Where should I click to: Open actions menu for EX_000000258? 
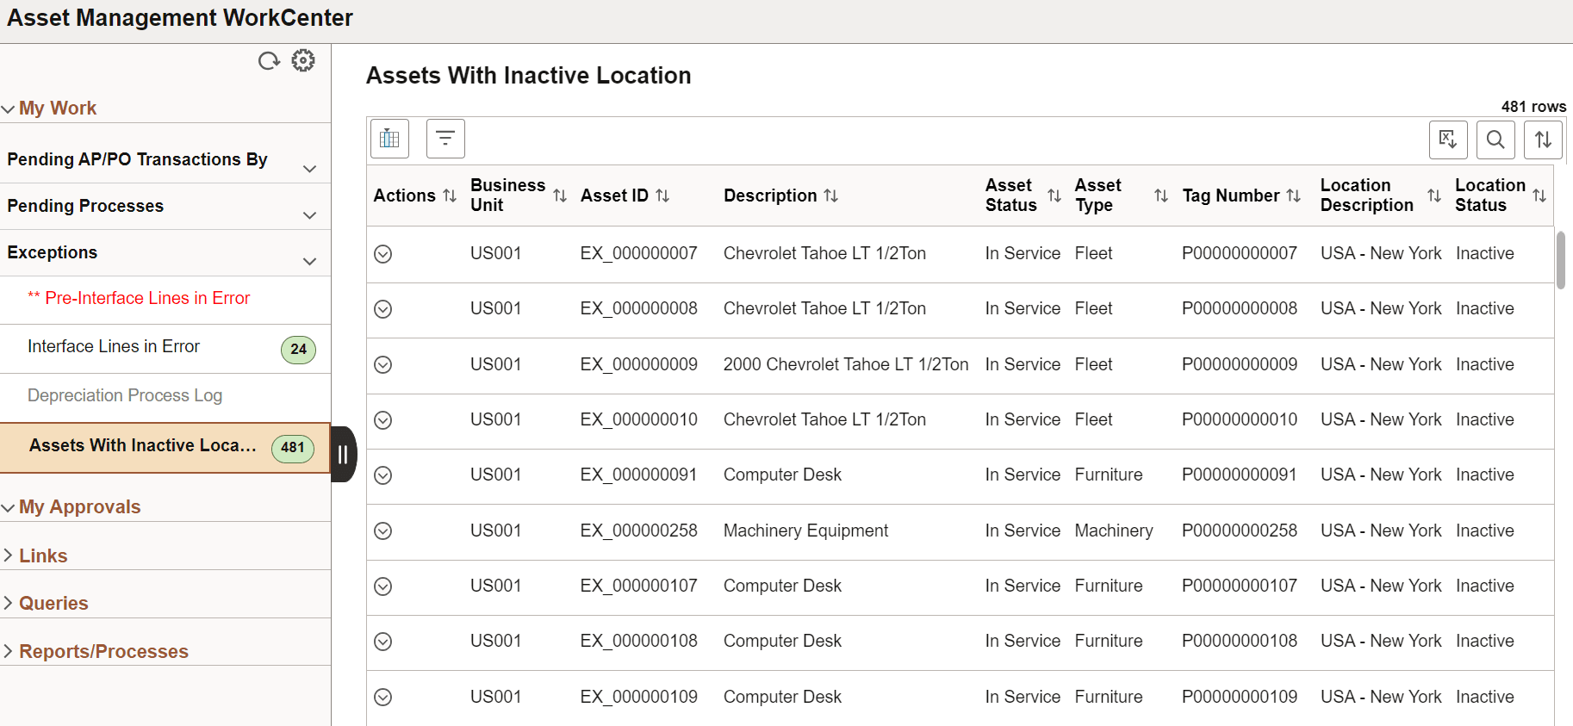click(x=383, y=531)
